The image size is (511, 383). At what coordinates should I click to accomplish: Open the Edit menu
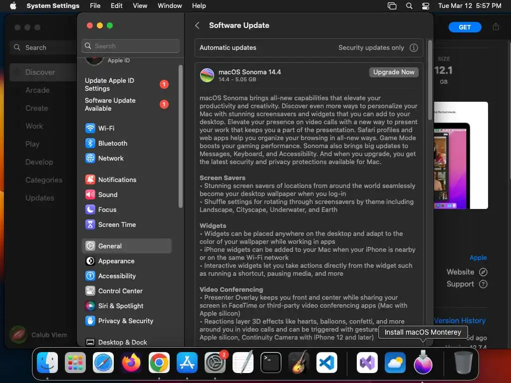(116, 6)
